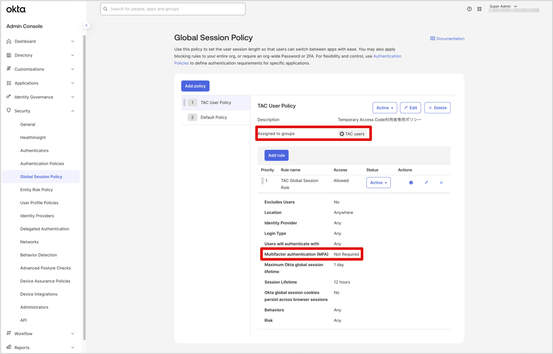The width and height of the screenshot is (553, 354).
Task: Click the search people, apps and groups field
Action: click(173, 9)
